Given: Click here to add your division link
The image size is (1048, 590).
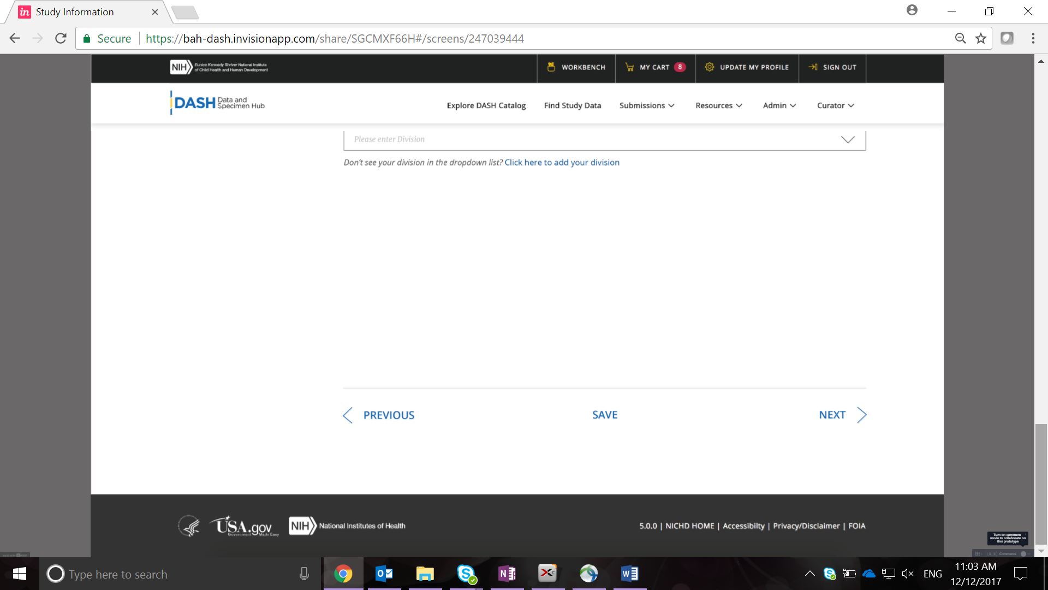Looking at the screenshot, I should pos(562,162).
